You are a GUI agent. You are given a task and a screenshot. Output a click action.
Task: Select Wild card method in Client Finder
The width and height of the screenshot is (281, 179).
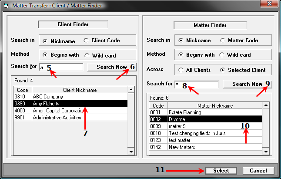point(87,55)
